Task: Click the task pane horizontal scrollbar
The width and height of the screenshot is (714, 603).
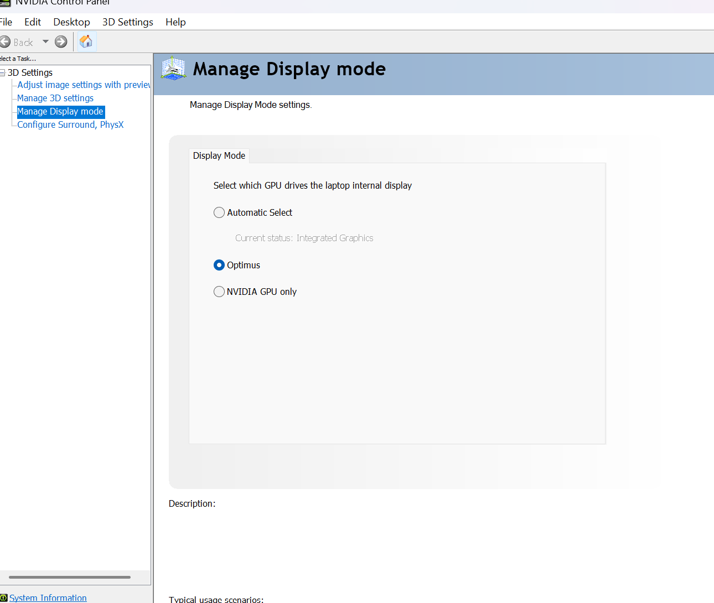Action: 70,577
